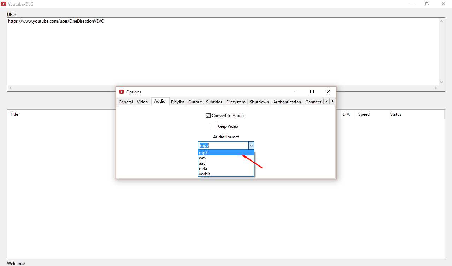The width and height of the screenshot is (452, 266).
Task: Click the left arrow beside the tab strip
Action: point(327,101)
